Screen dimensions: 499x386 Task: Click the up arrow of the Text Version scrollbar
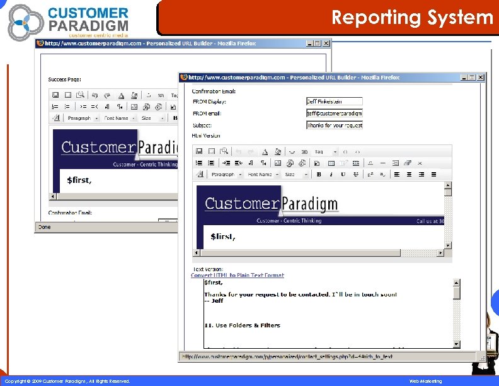[x=456, y=282]
